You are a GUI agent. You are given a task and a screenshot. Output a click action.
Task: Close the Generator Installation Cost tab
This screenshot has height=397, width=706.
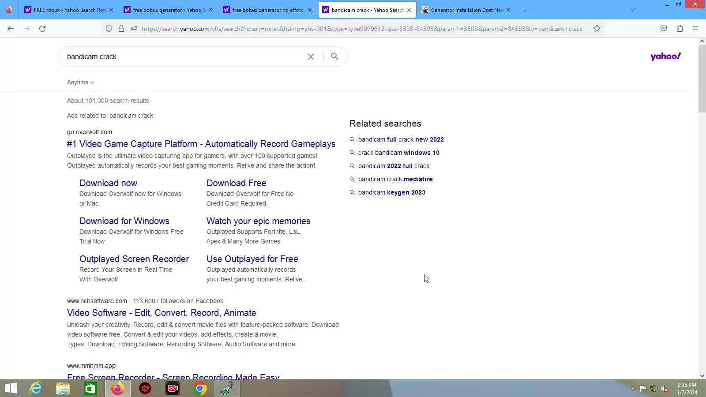click(x=508, y=10)
